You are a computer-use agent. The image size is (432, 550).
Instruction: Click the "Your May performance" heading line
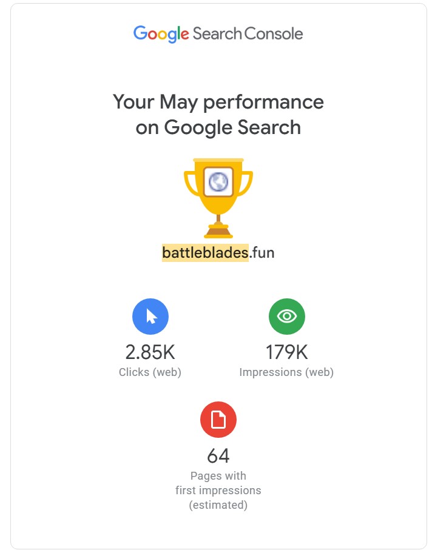(x=218, y=102)
